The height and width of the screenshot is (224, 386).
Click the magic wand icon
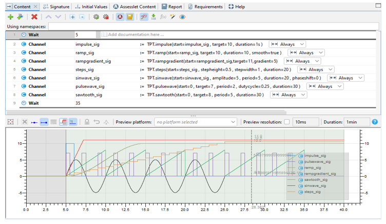point(172,17)
